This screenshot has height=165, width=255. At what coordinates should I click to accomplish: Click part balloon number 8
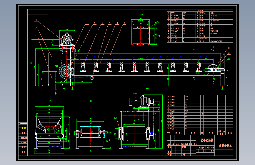coord(117,23)
